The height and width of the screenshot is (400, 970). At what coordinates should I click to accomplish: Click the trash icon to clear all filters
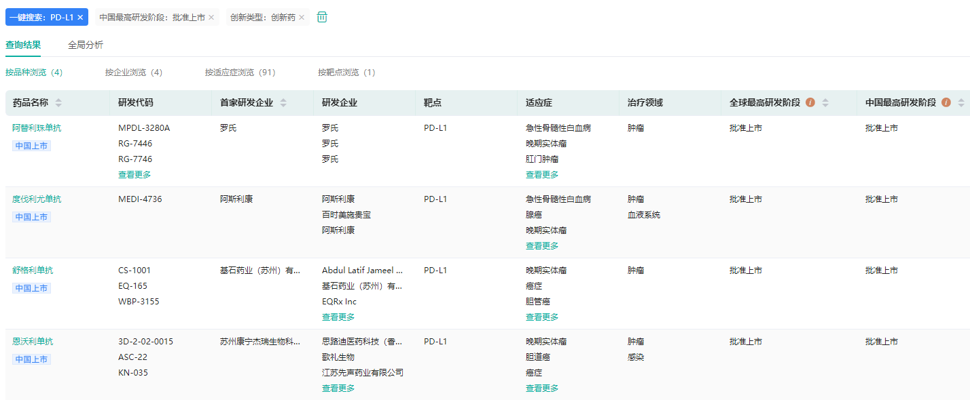click(x=322, y=17)
